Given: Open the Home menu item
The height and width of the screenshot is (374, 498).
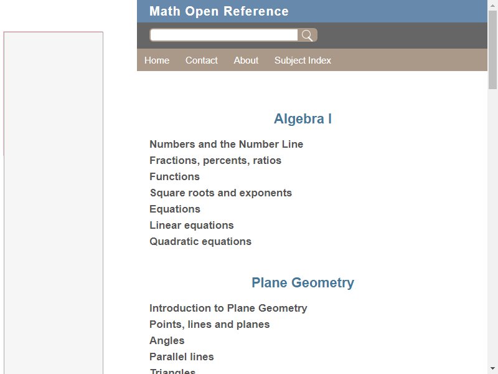Looking at the screenshot, I should pos(157,60).
